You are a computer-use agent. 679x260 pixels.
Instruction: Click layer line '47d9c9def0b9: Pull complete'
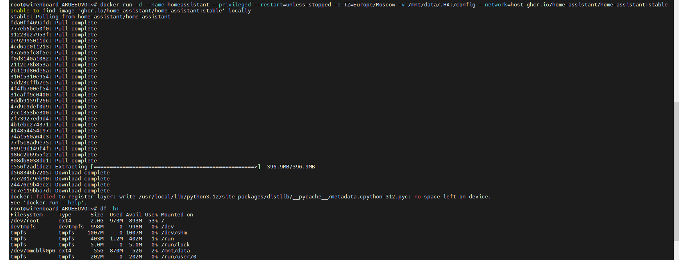(54, 107)
